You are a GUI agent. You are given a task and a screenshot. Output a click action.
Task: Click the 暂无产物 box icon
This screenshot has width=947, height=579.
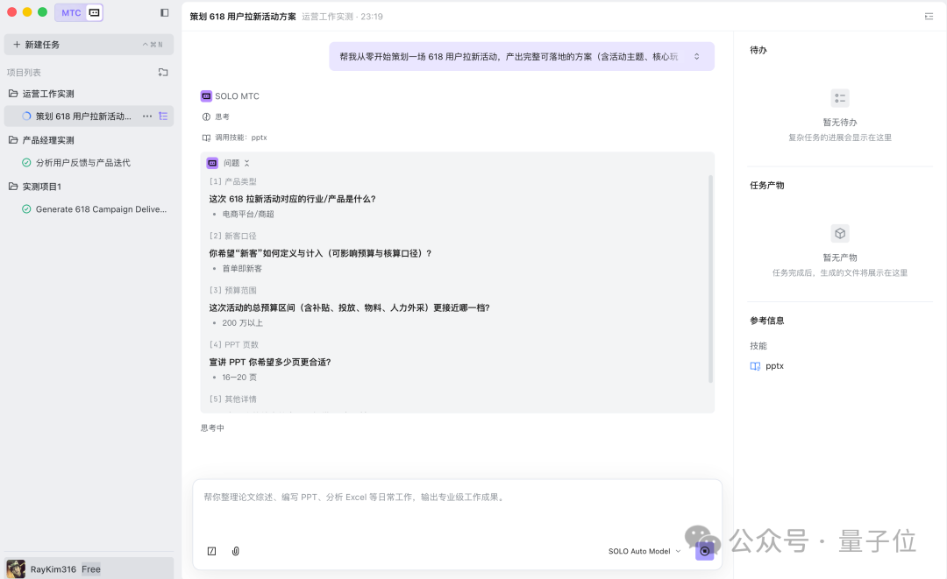click(x=840, y=233)
